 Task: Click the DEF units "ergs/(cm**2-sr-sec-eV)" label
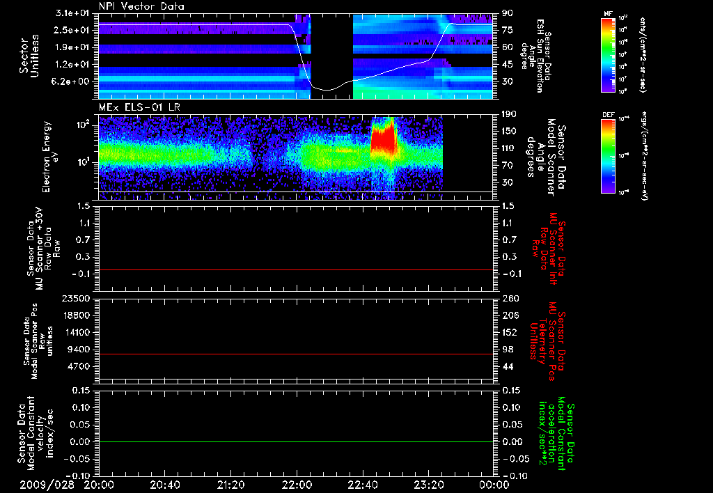(645, 156)
